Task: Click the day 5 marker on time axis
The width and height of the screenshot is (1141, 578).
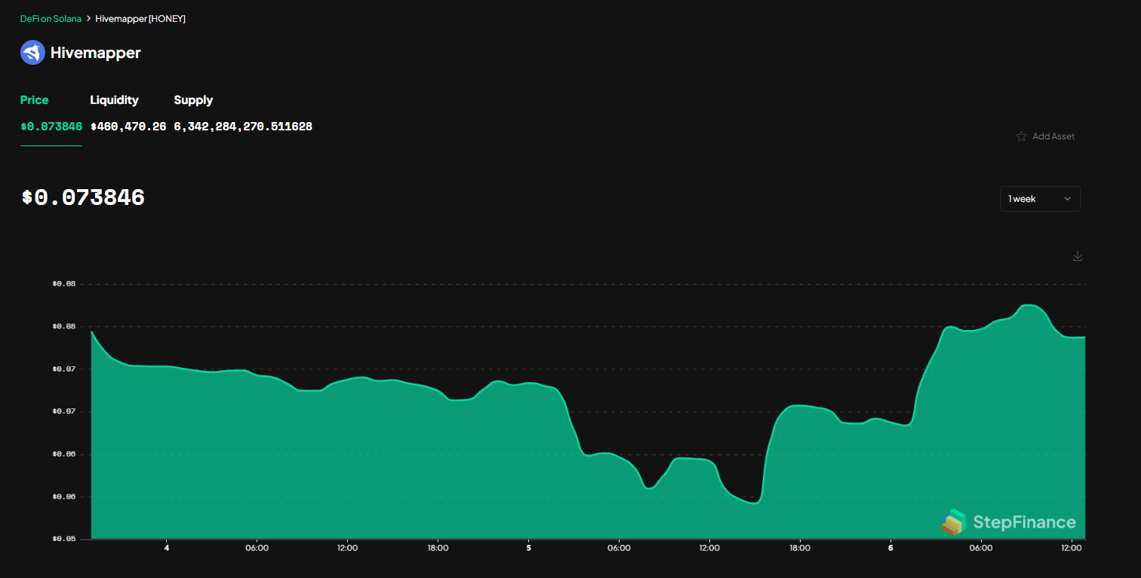Action: (528, 548)
